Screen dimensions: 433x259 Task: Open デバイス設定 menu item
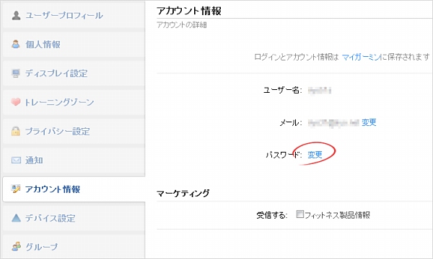[x=74, y=218]
